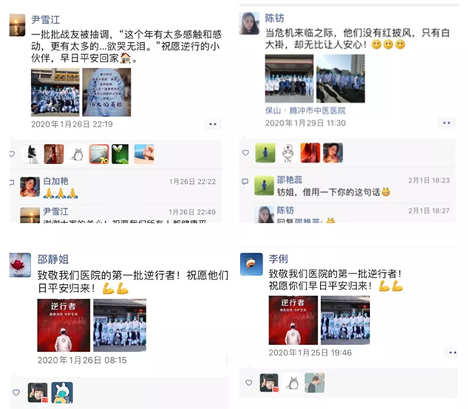468x409 pixels.
Task: View 尹雪江's group photo thumbnail
Action: [x=55, y=92]
